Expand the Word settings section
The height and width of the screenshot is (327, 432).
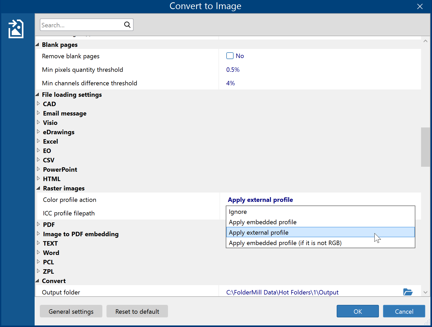click(x=39, y=253)
